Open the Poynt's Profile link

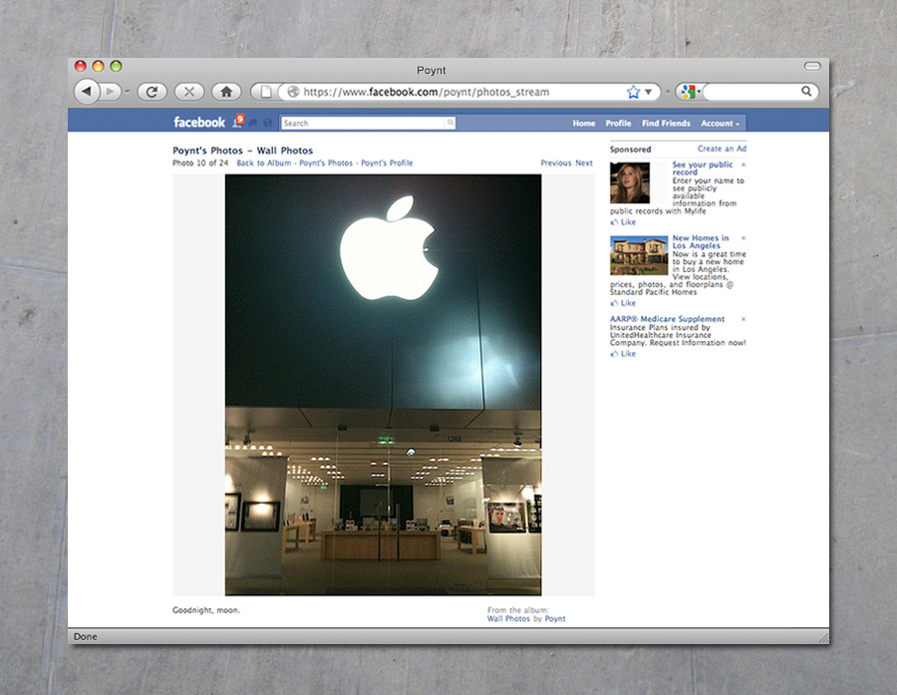[x=387, y=164]
